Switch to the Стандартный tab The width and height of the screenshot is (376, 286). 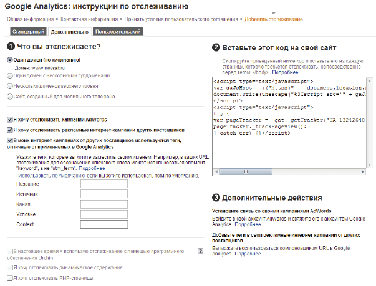click(x=27, y=31)
